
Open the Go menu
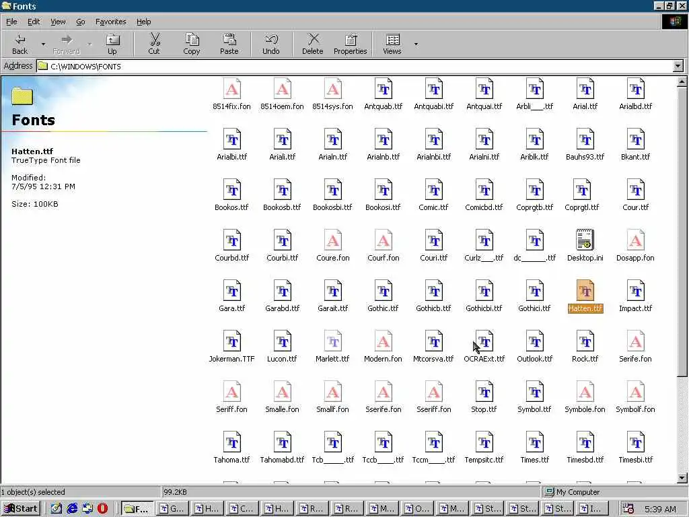tap(81, 22)
